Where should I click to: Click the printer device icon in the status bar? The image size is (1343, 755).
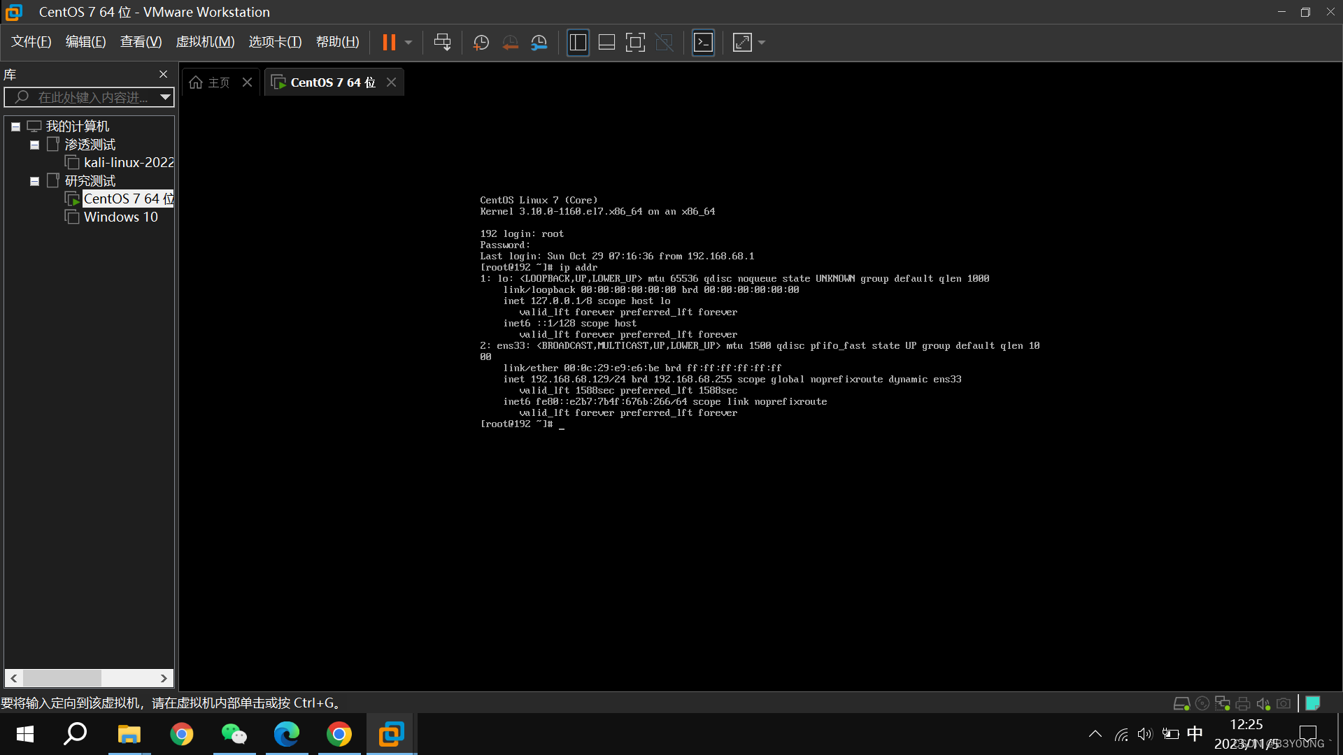[1243, 703]
